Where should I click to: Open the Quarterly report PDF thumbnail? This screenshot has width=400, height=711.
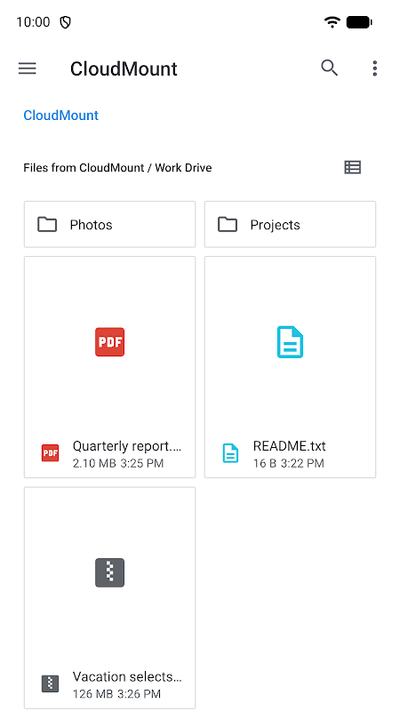109,342
